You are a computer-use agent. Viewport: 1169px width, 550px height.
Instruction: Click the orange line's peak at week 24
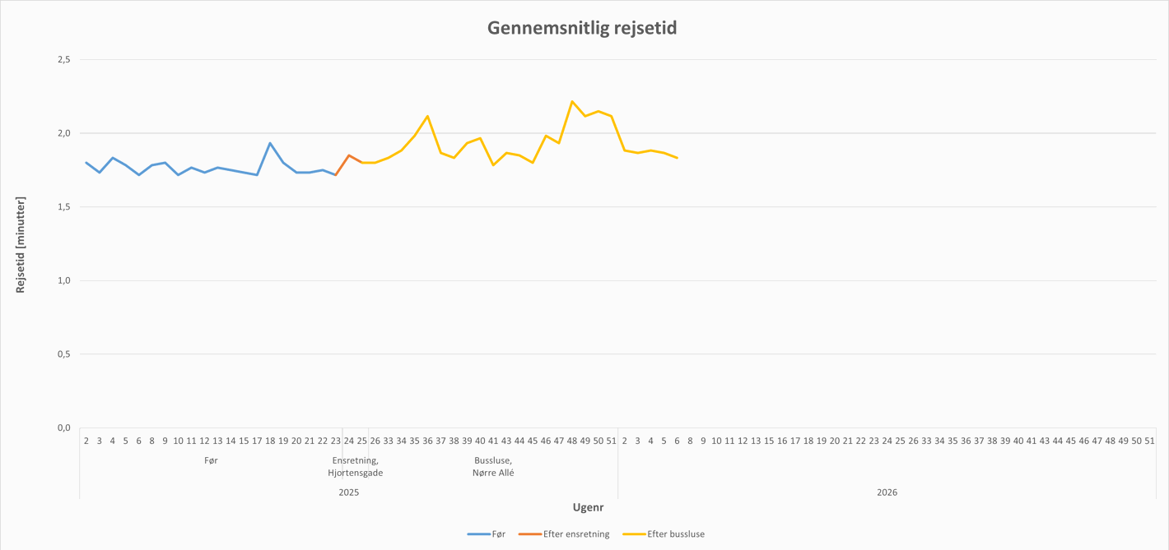point(349,155)
